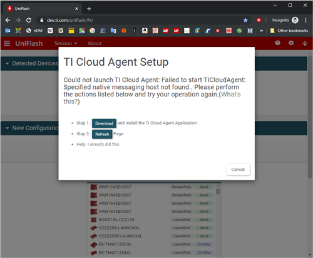Open the Google bookmark icon
This screenshot has height=258, width=313.
pos(92,31)
